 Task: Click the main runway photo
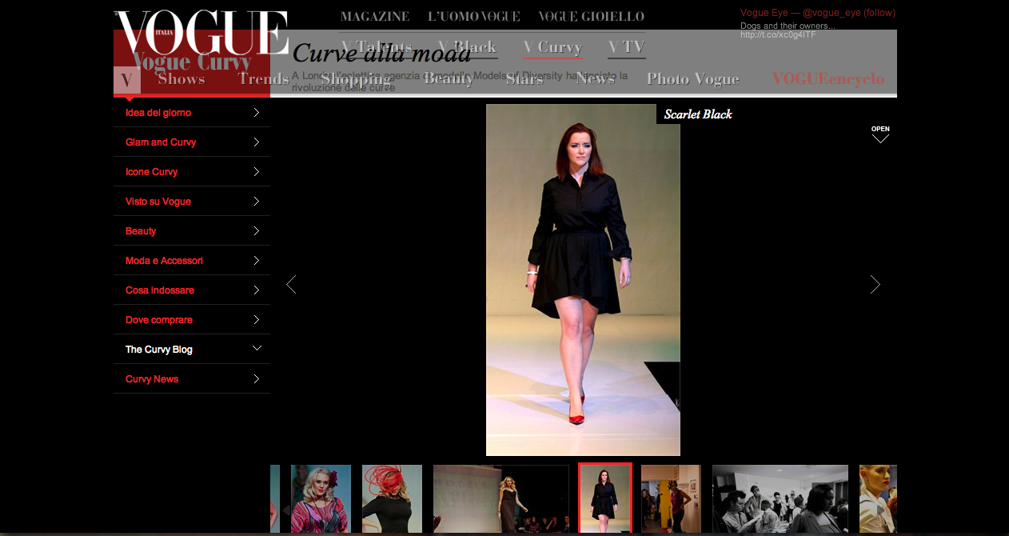pos(583,280)
